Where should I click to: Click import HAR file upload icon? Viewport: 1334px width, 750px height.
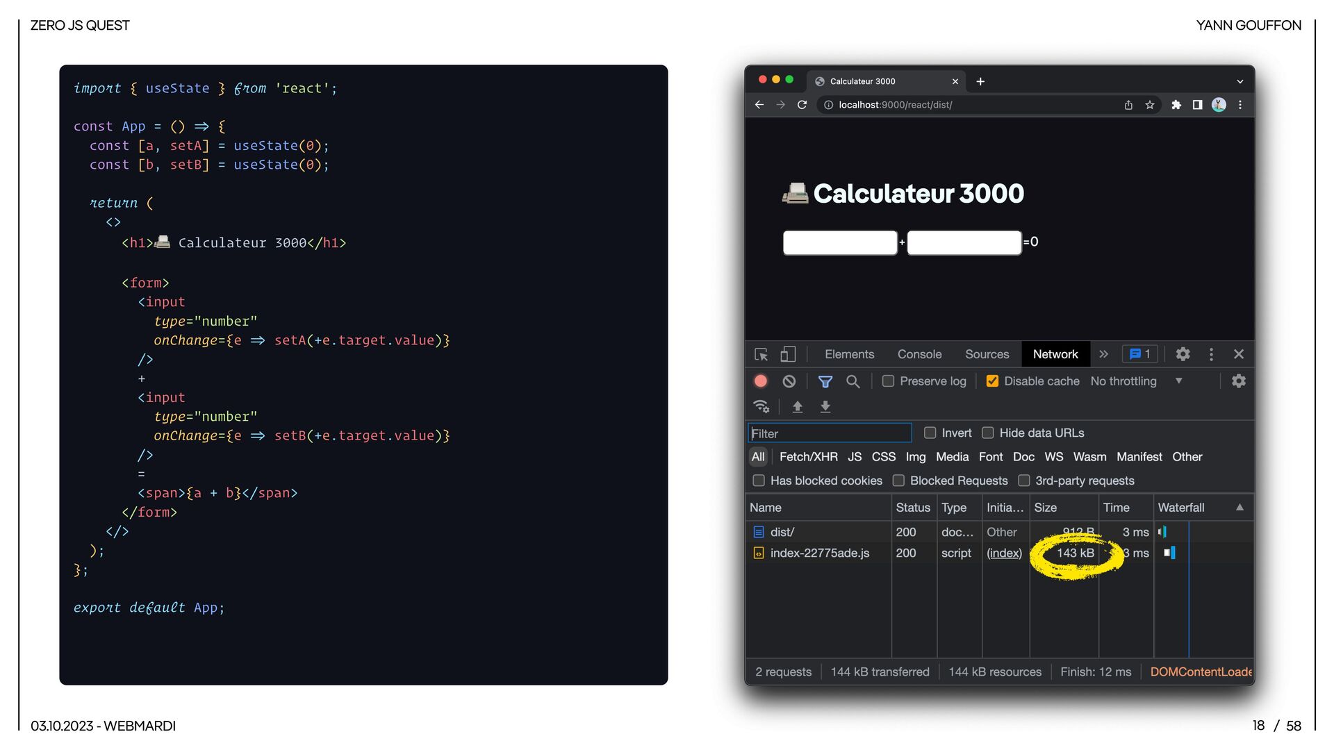[798, 407]
